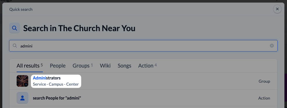Image resolution: width=287 pixels, height=108 pixels.
Task: Click the Action label on the search People row
Action: point(264,98)
